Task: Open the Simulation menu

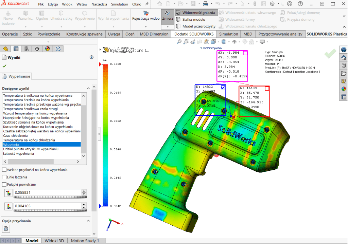Action: 119,4
